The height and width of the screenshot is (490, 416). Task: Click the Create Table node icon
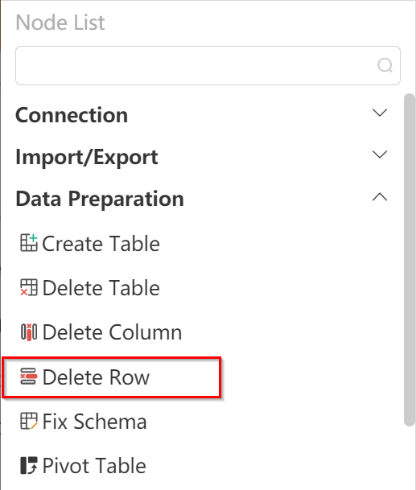[x=29, y=243]
